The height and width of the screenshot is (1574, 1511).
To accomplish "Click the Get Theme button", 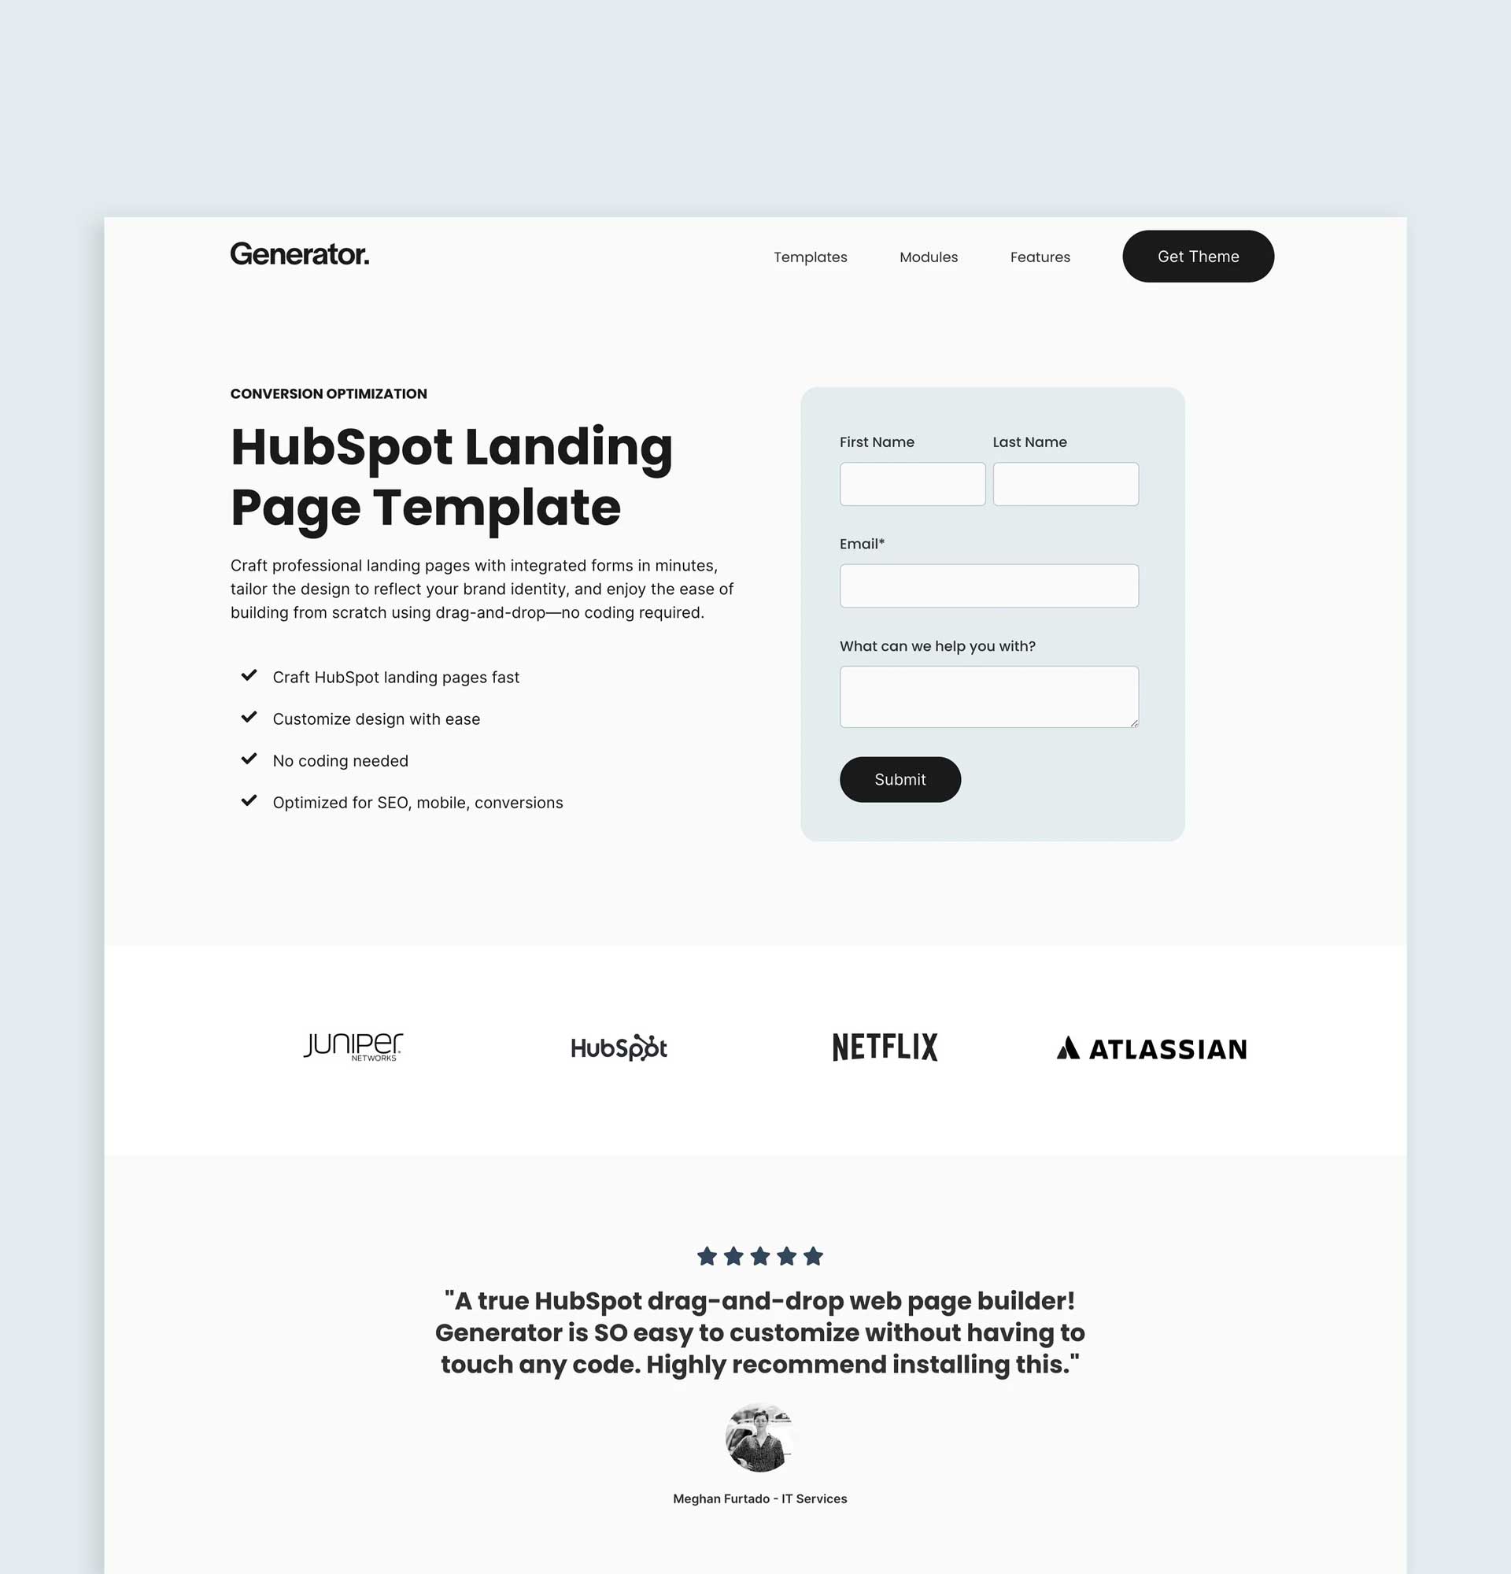I will click(1199, 256).
